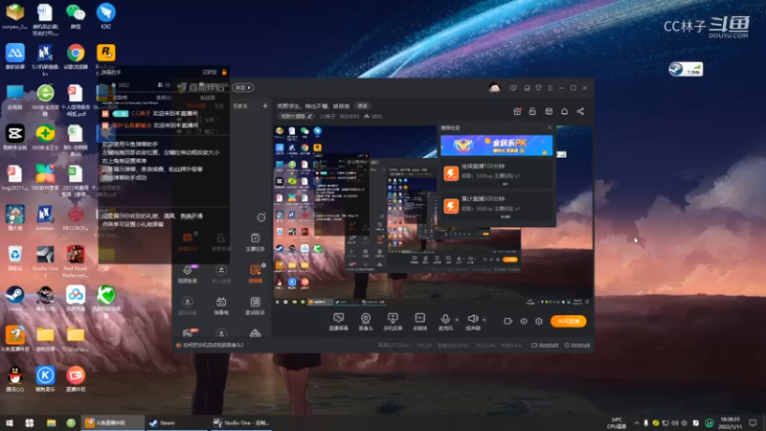Switch to Studio One in the taskbar
The height and width of the screenshot is (431, 766).
tap(242, 422)
